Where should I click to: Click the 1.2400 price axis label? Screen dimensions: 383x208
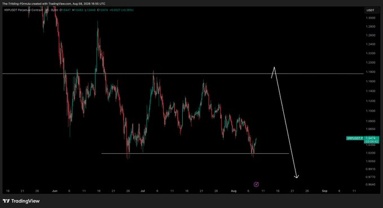coord(371,44)
